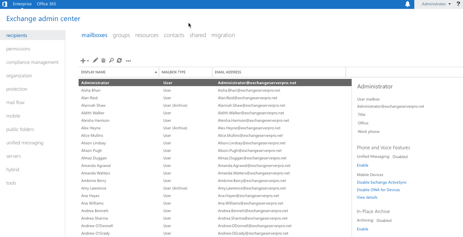Open the shared tab
The width and height of the screenshot is (463, 237).
(198, 35)
